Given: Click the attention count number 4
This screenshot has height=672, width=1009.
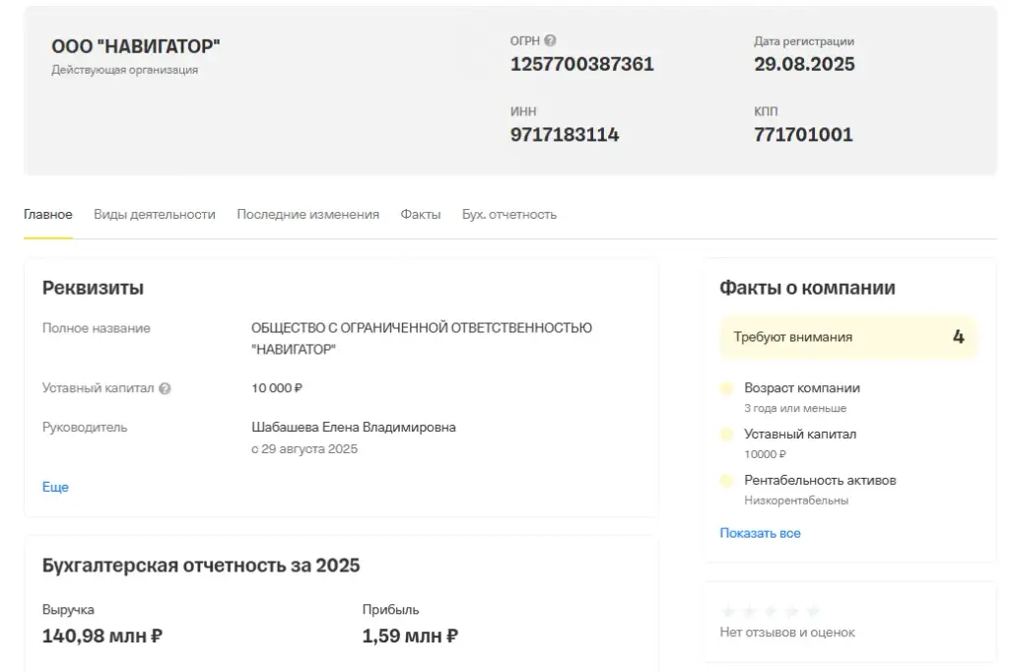Looking at the screenshot, I should tap(958, 337).
